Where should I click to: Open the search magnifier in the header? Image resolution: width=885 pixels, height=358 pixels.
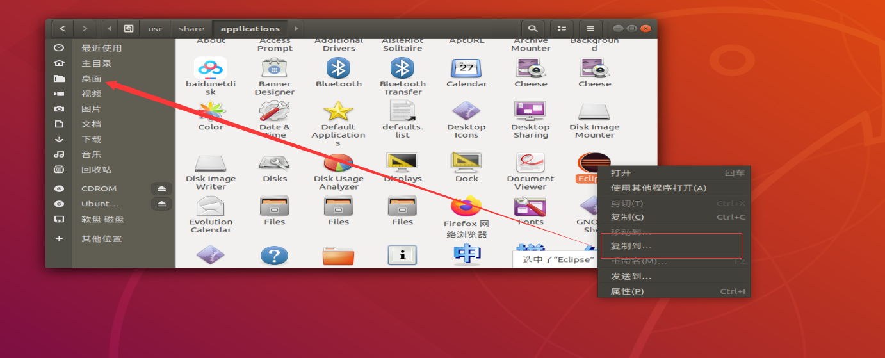532,28
